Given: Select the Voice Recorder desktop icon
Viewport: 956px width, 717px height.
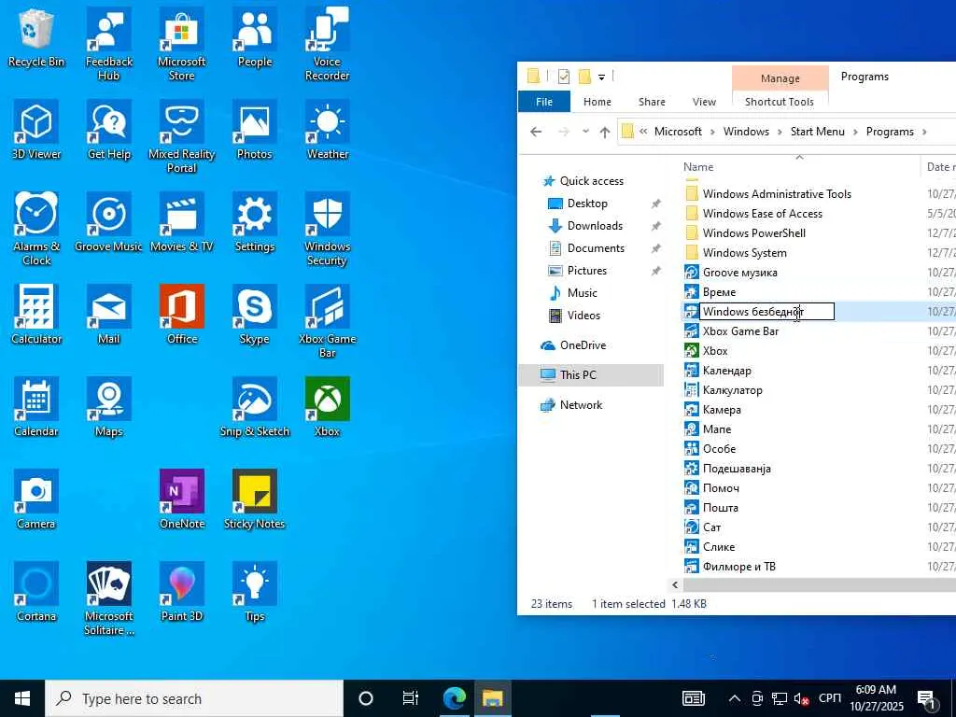Looking at the screenshot, I should click(328, 44).
